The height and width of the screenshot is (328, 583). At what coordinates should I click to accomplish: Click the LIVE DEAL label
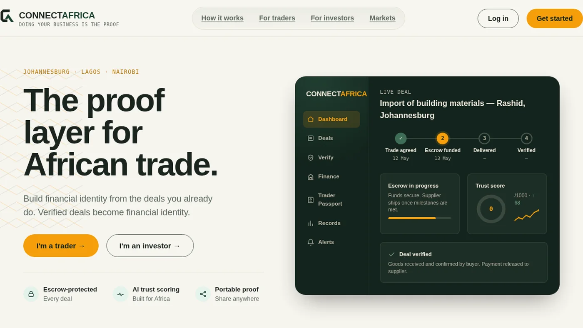(x=395, y=92)
